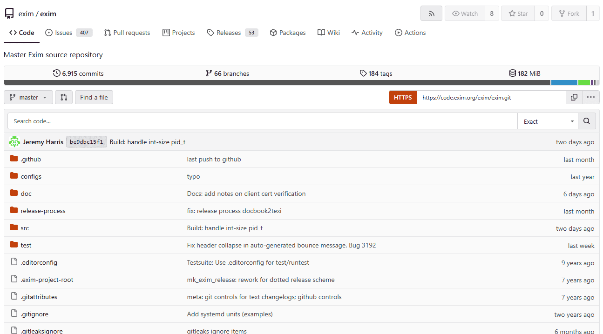
Task: Click the repository book icon beside exim / exim
Action: click(9, 13)
